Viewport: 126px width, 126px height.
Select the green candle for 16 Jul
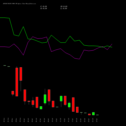69,105
